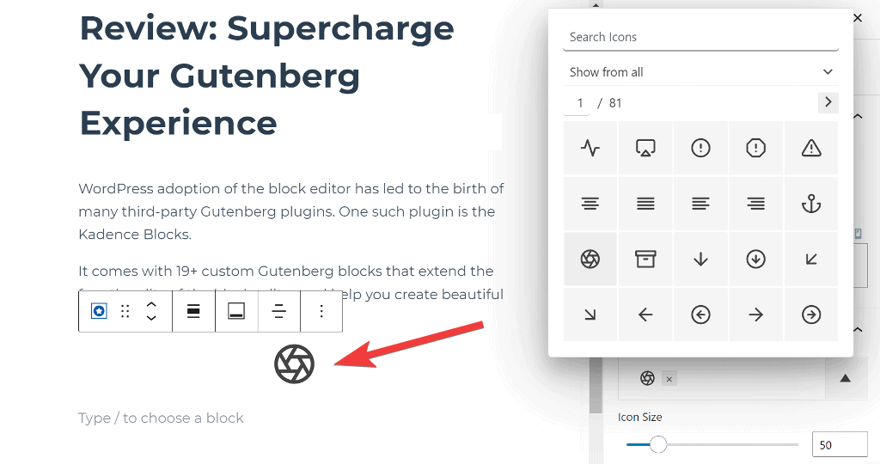Select the arrow down circle icon
The height and width of the screenshot is (464, 880).
click(x=755, y=259)
